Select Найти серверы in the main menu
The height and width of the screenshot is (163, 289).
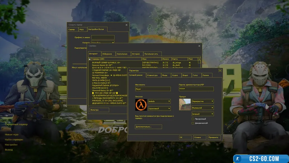(14, 139)
